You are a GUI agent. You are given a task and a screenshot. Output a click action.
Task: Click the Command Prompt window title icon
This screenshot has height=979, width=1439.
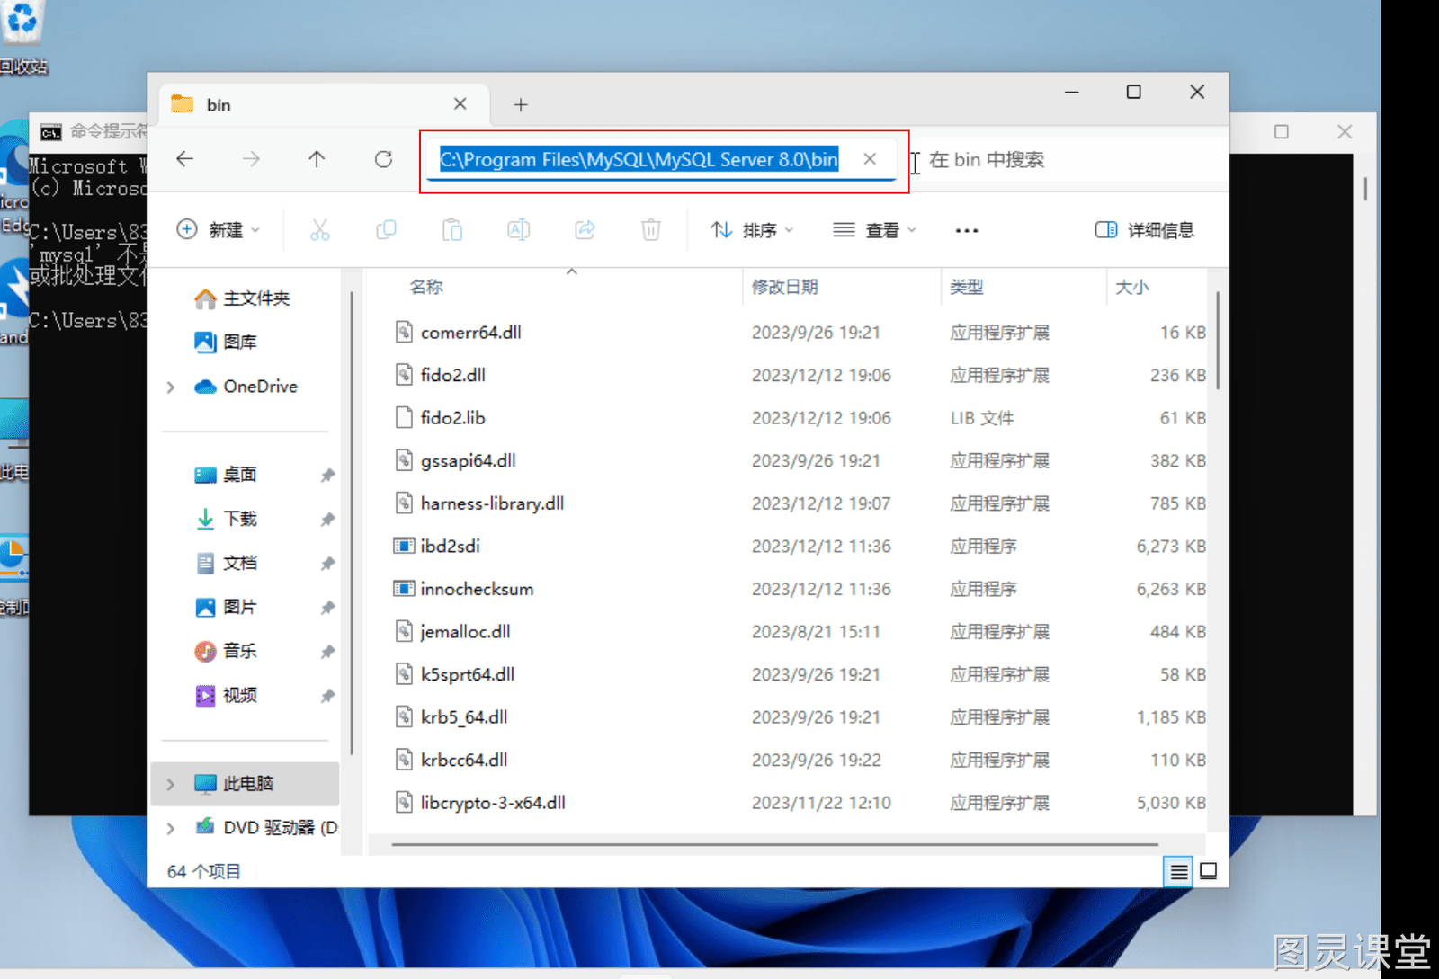(50, 132)
